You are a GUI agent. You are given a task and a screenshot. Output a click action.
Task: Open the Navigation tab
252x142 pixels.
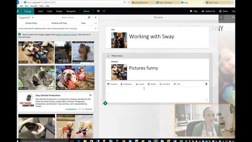[x=71, y=11]
